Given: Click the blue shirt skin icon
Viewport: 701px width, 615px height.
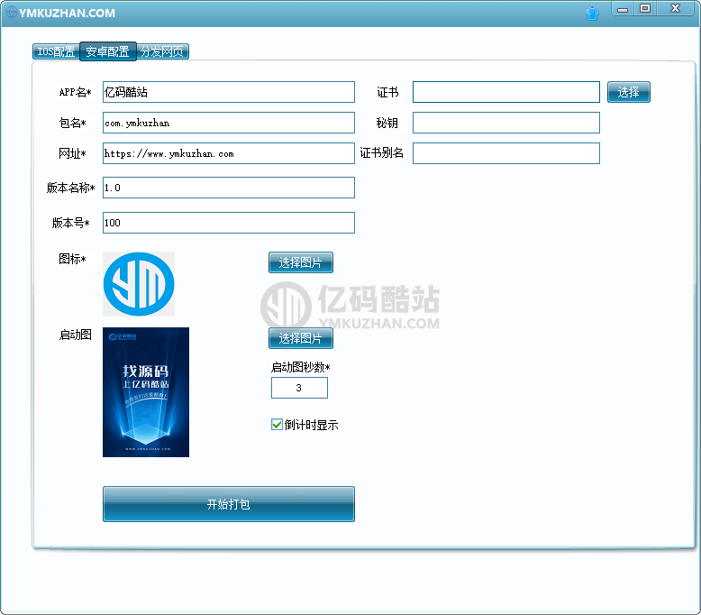Looking at the screenshot, I should 592,14.
